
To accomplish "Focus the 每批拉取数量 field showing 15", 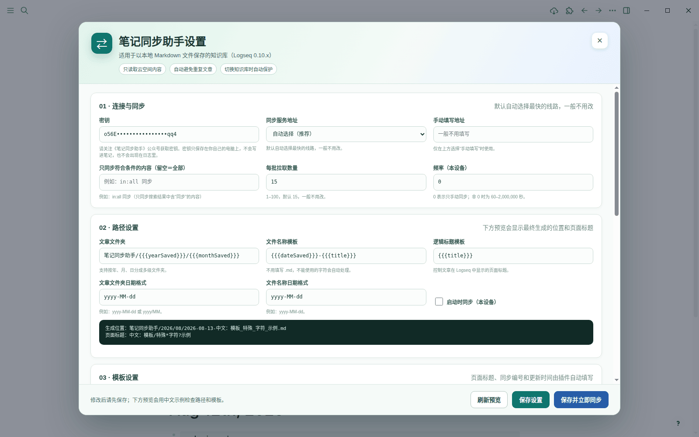I will pyautogui.click(x=346, y=182).
